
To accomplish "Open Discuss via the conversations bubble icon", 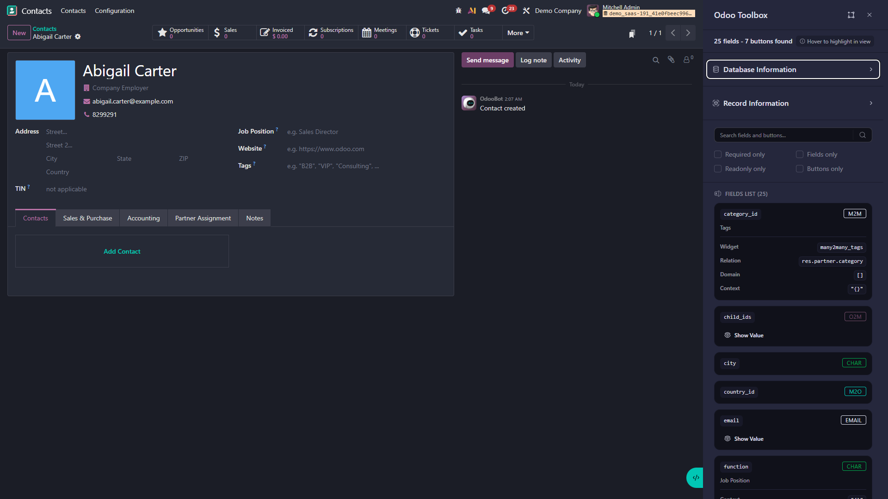I will [486, 10].
